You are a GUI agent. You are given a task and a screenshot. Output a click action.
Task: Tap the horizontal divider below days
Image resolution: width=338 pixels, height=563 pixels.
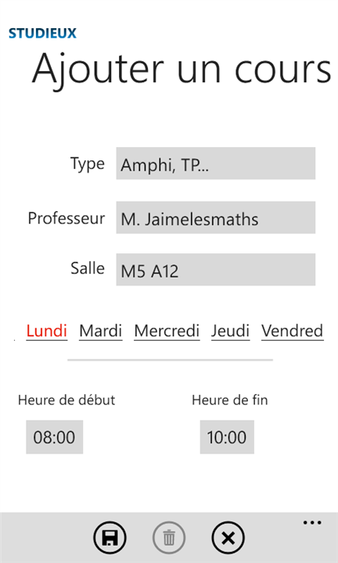click(x=171, y=360)
